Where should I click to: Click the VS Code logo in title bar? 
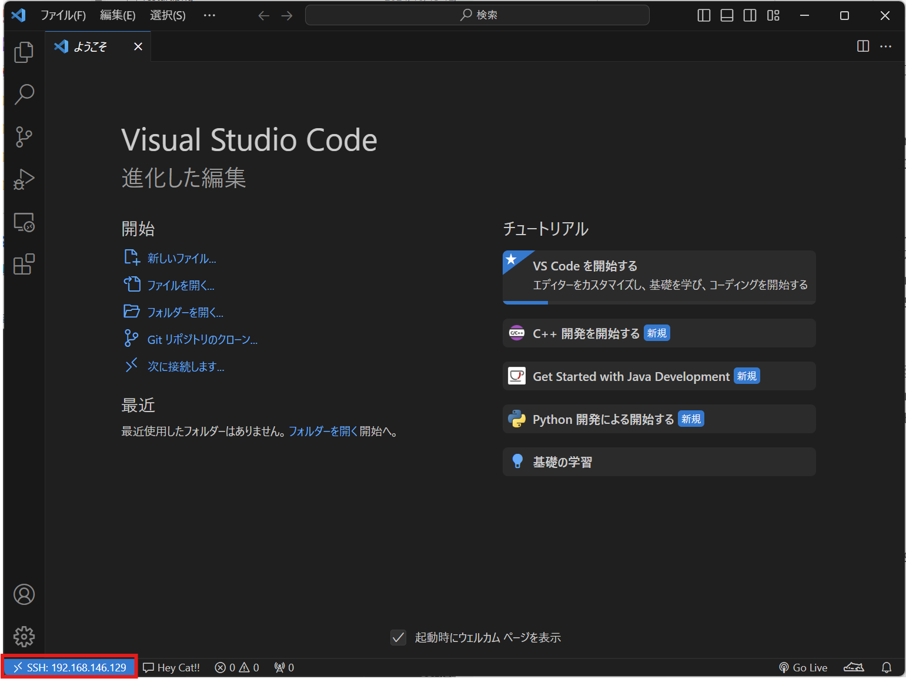pyautogui.click(x=18, y=15)
